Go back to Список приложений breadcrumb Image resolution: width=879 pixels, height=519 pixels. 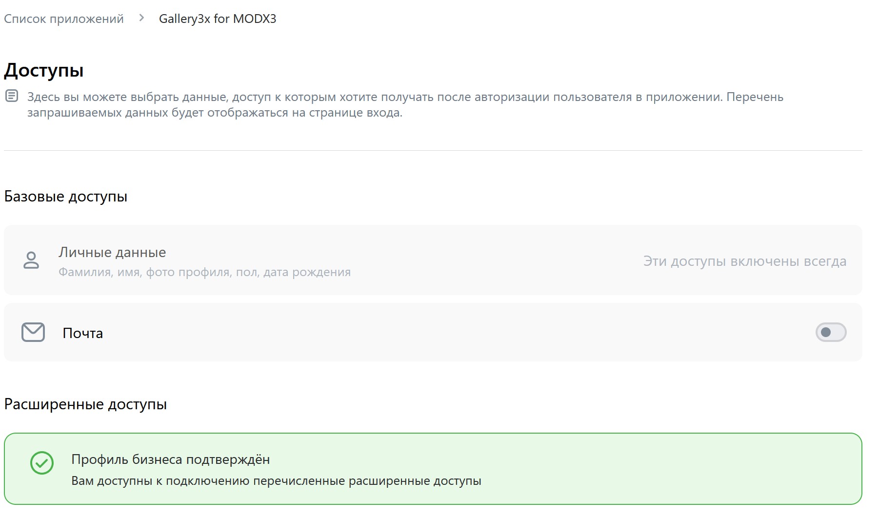(64, 19)
